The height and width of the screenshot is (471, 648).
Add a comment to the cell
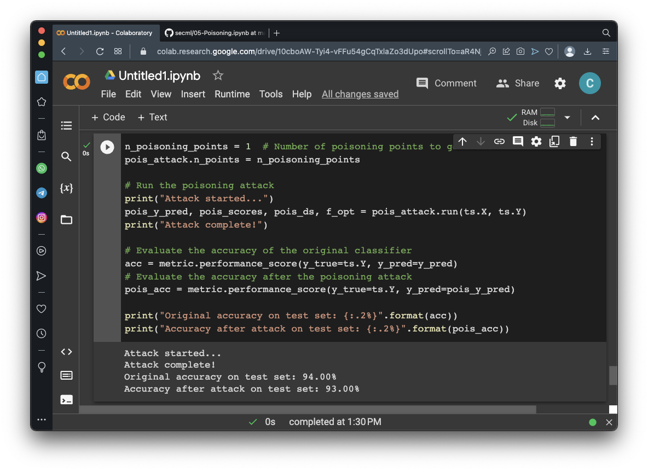[518, 142]
